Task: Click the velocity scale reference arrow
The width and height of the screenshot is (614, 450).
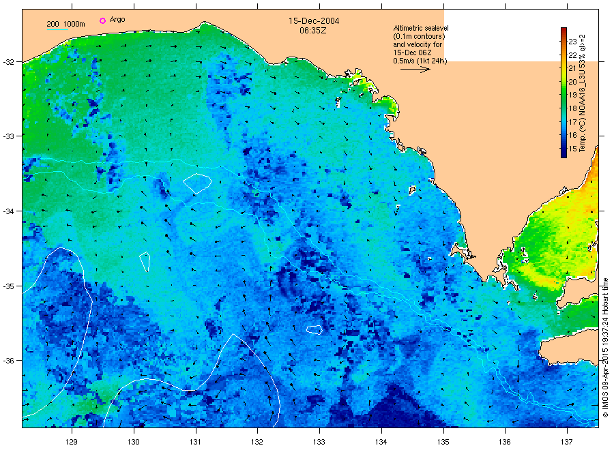Action: (415, 70)
